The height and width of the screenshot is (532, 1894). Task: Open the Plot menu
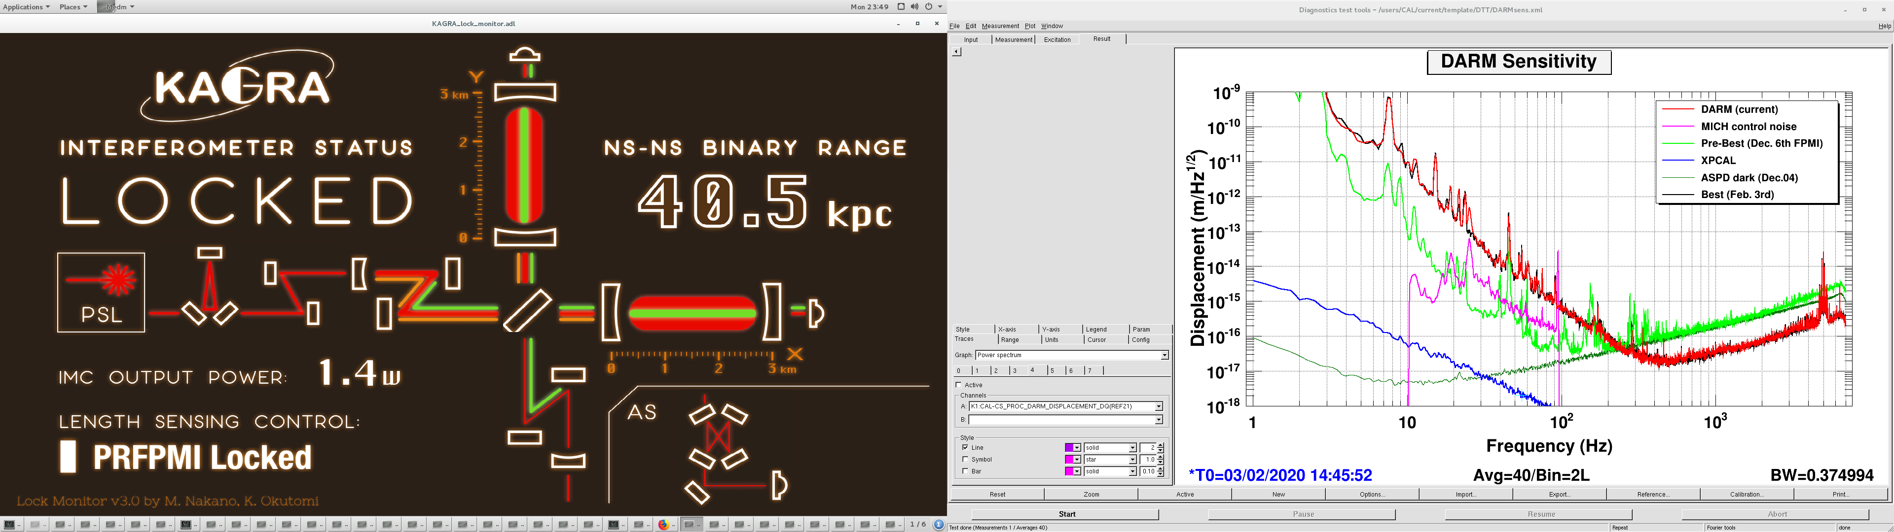pos(1030,26)
